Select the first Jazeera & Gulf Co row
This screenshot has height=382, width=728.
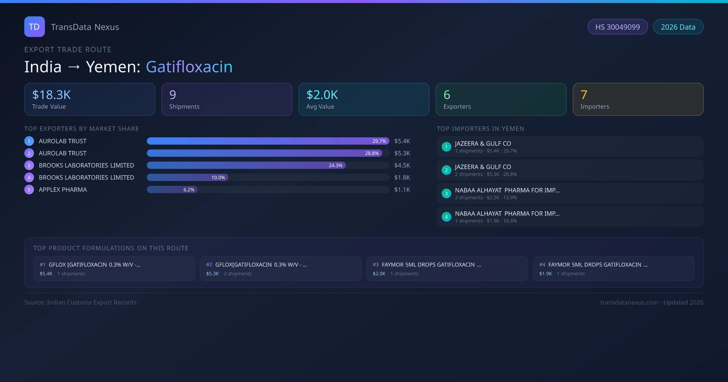[x=570, y=147]
